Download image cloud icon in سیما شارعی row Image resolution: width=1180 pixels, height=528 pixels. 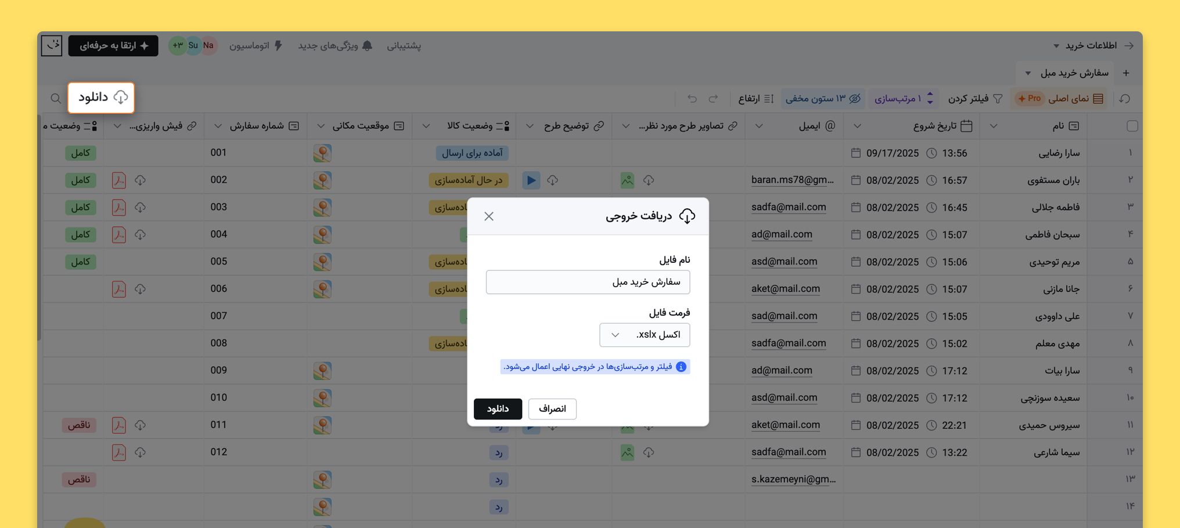pyautogui.click(x=649, y=453)
